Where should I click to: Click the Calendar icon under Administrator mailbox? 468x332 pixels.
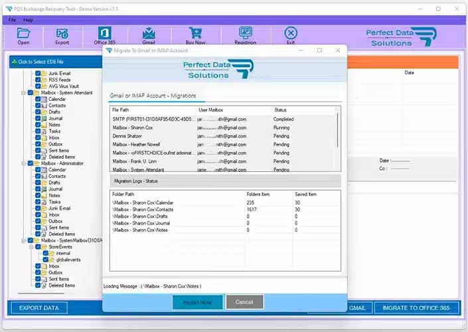tap(44, 169)
